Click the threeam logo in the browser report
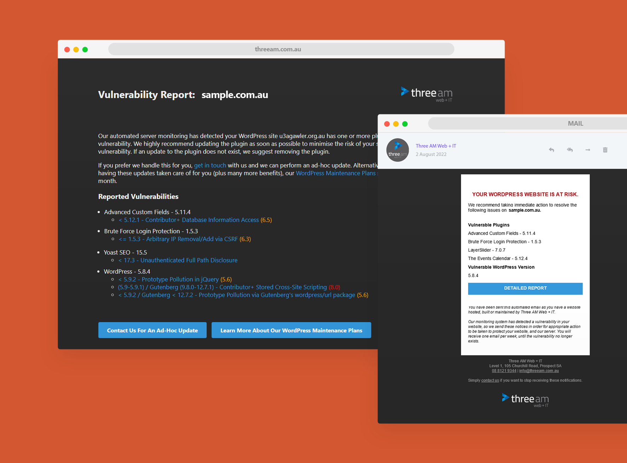The height and width of the screenshot is (463, 627). click(426, 94)
